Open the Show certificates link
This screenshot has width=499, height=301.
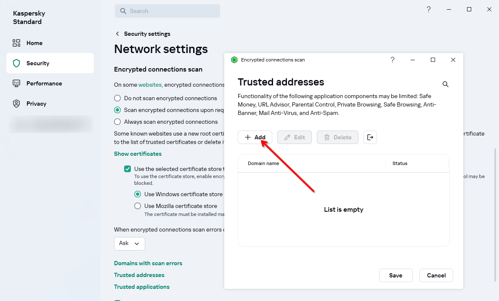click(x=138, y=154)
